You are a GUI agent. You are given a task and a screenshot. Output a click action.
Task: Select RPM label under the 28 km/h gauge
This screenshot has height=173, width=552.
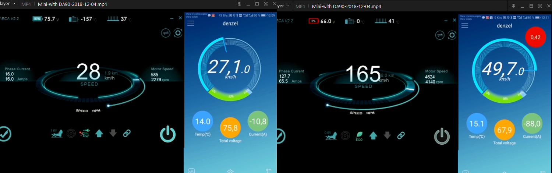click(x=96, y=110)
